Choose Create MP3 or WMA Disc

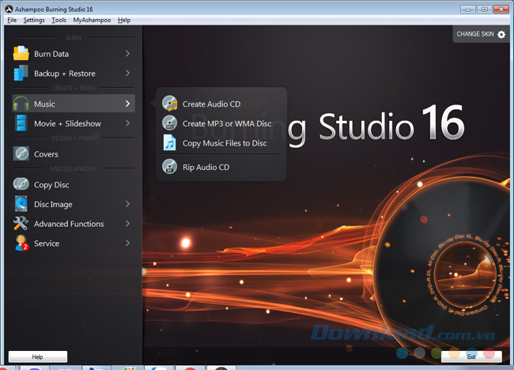(x=226, y=123)
